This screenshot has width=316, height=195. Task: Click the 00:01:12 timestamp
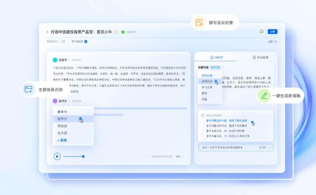pyautogui.click(x=76, y=60)
